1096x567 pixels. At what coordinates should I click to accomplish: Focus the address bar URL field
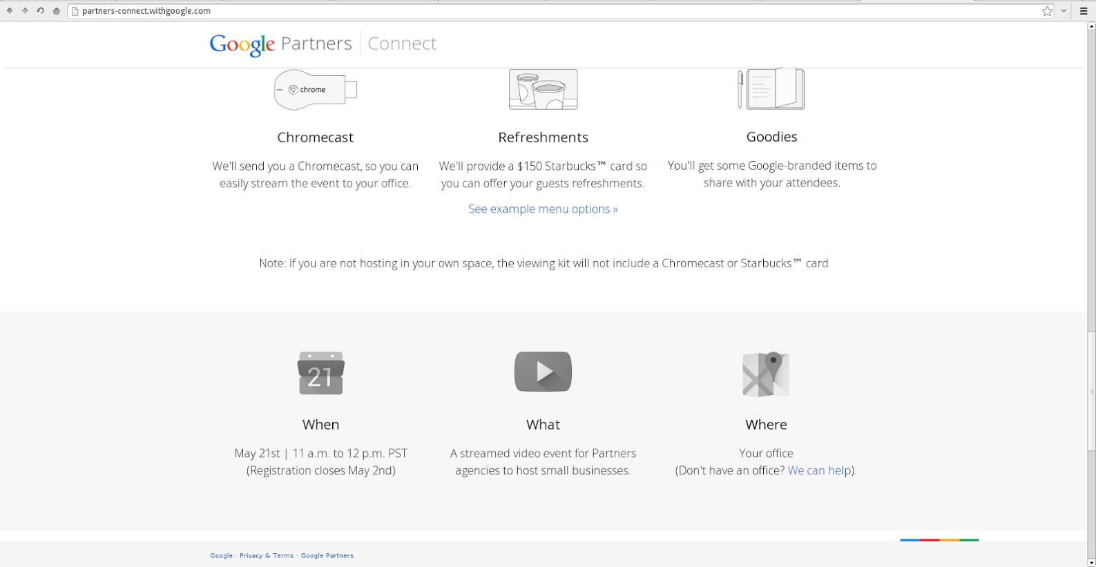[x=483, y=11]
